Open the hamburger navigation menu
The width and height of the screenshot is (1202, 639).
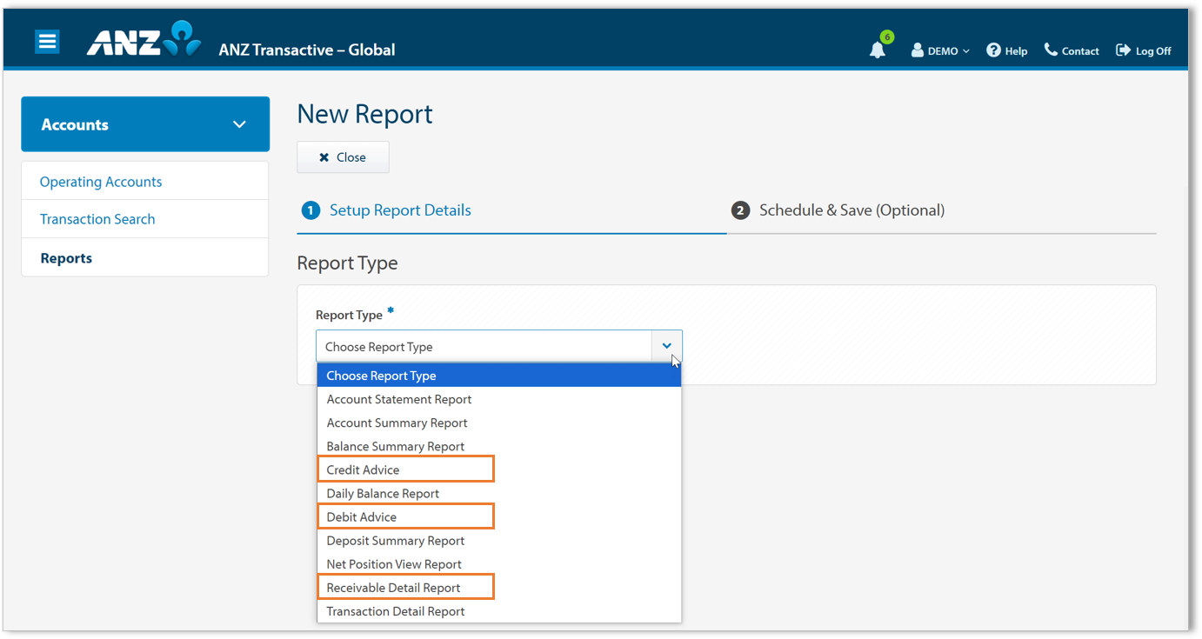click(x=47, y=41)
